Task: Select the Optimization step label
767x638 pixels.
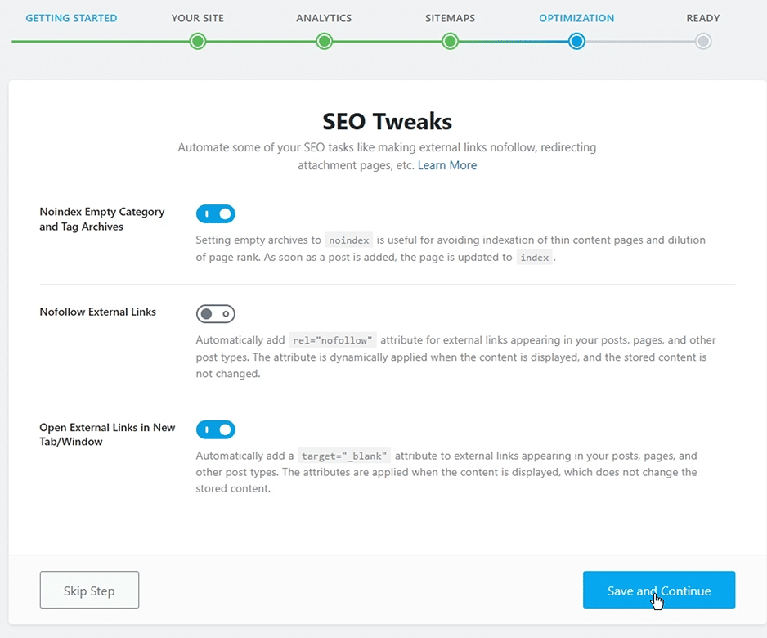Action: pos(576,18)
